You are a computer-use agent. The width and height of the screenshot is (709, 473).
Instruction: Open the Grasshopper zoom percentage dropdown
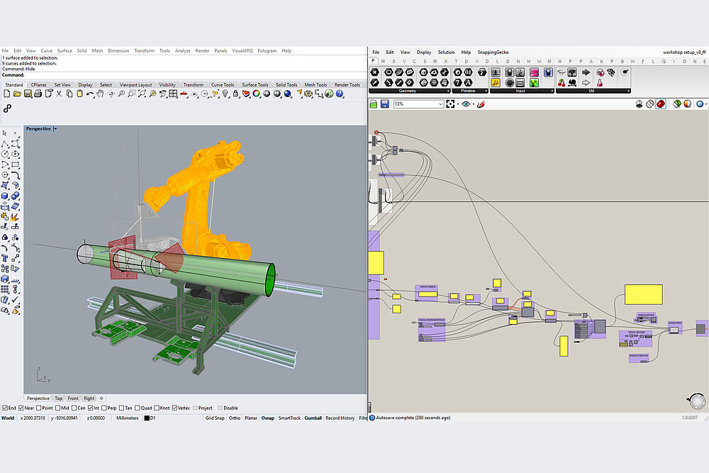pos(440,104)
